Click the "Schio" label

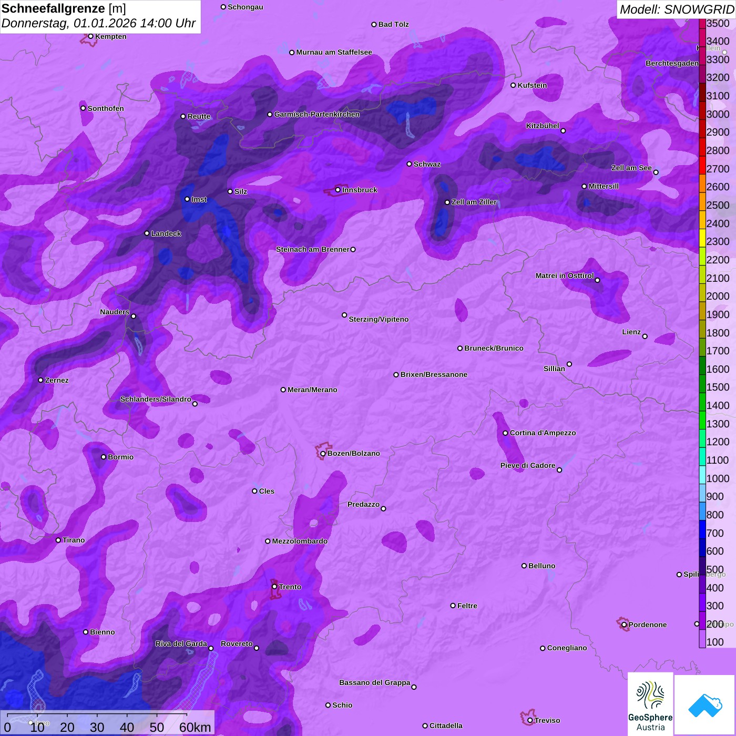[342, 705]
